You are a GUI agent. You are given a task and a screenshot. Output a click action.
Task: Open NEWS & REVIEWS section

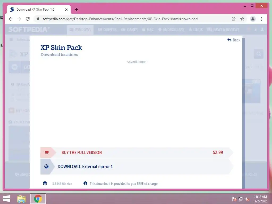click(223, 30)
